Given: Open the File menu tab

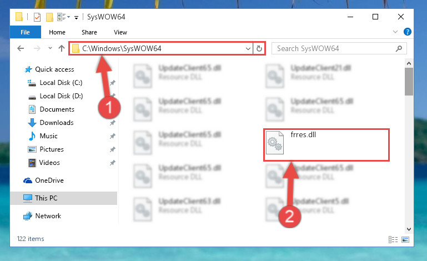Looking at the screenshot, I should 26,32.
